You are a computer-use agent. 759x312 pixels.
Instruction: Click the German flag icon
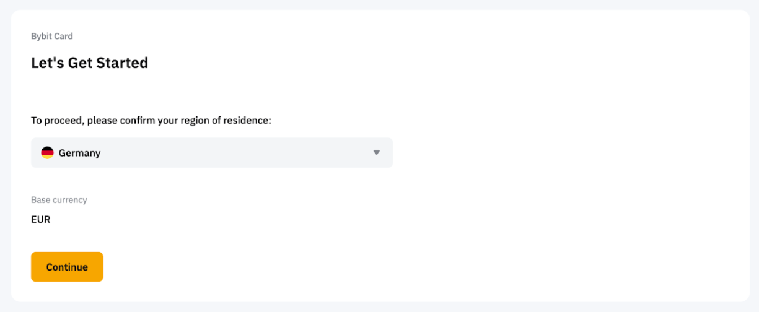click(x=47, y=153)
